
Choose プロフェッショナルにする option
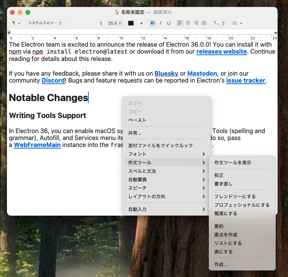point(242,205)
